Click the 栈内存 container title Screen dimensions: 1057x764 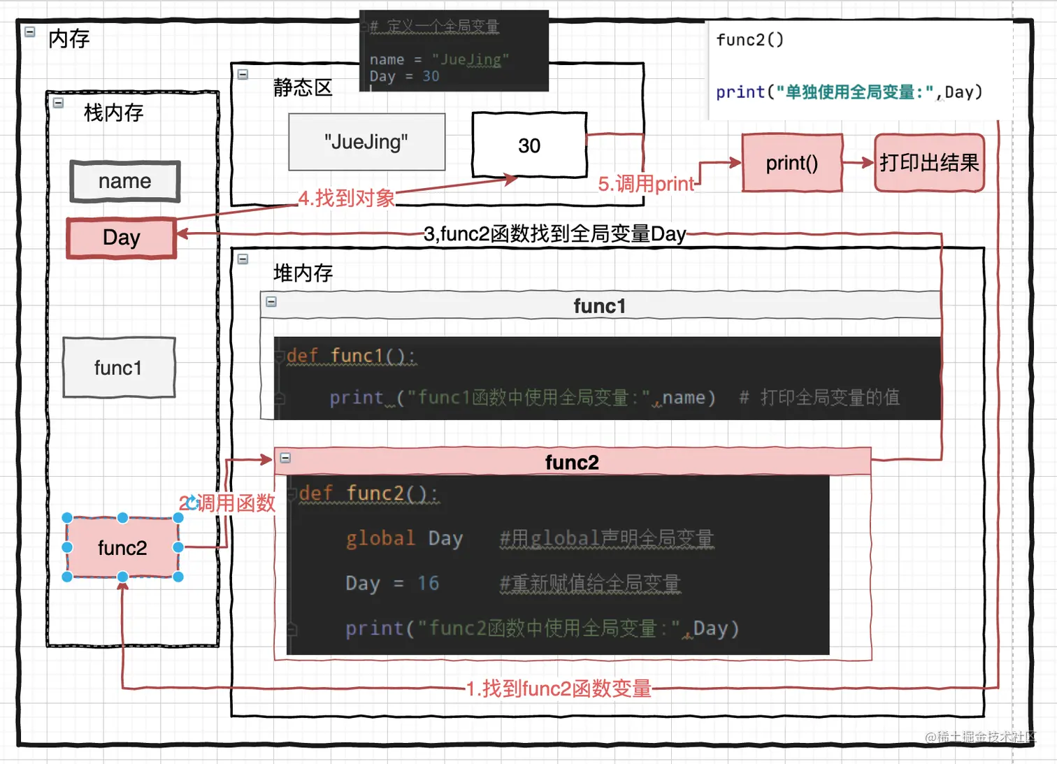113,113
